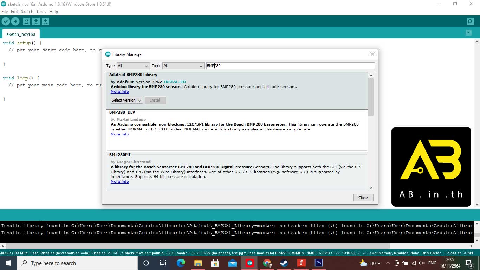Screen dimensions: 480x270
Task: Open the notification center icon
Action: coord(469,263)
